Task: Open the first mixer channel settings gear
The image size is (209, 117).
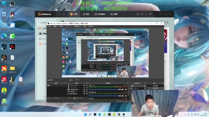Action: click(x=126, y=89)
